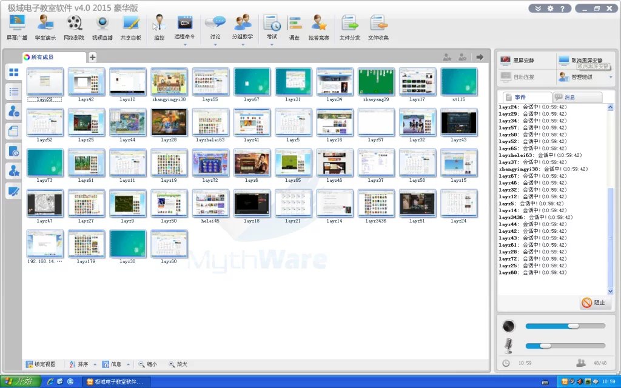
Task: Click the arrow icon right of member tabs
Action: click(x=480, y=58)
